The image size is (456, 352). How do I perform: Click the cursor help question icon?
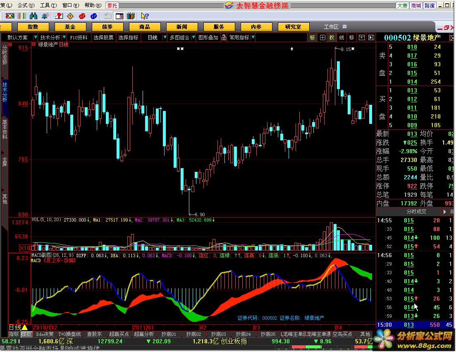click(x=145, y=16)
